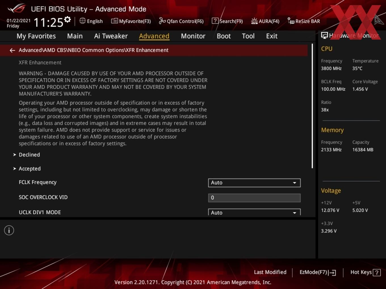This screenshot has width=386, height=289.
Task: Click the Voltage section heading
Action: 331,191
